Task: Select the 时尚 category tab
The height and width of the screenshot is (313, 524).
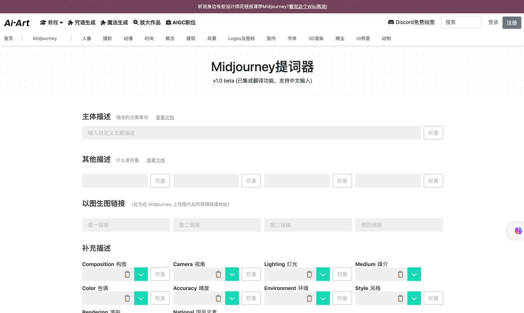Action: point(149,38)
